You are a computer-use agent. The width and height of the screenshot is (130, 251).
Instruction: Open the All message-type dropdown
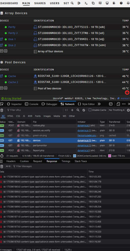[8, 166]
